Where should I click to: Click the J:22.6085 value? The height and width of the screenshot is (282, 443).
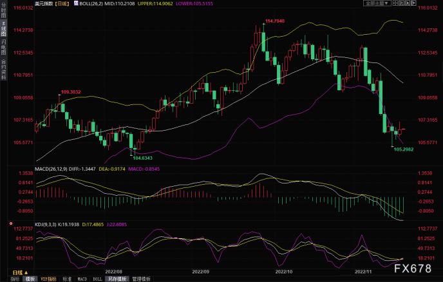(117, 225)
